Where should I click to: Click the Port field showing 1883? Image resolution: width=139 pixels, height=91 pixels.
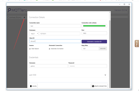[94, 33]
